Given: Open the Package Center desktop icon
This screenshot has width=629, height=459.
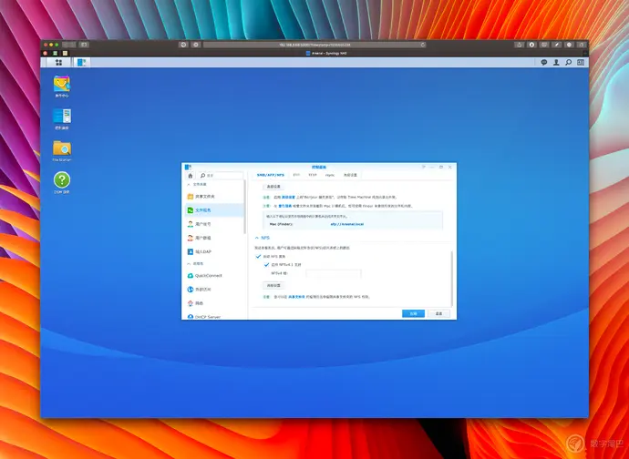Looking at the screenshot, I should [x=62, y=84].
